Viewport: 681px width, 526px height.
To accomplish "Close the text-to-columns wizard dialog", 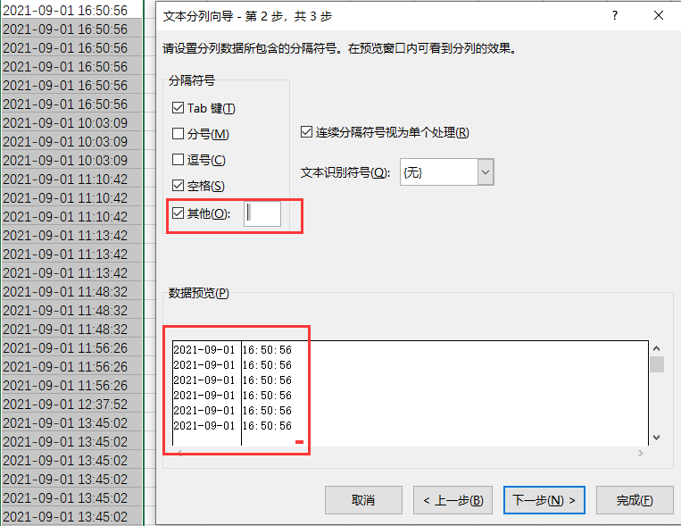I will [x=659, y=16].
